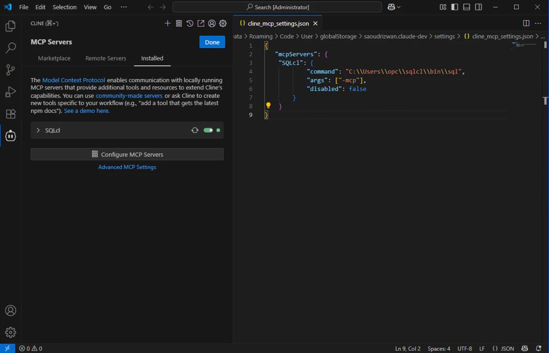This screenshot has width=549, height=353.
Task: Change encoding via UTF-8 status entry
Action: point(464,348)
